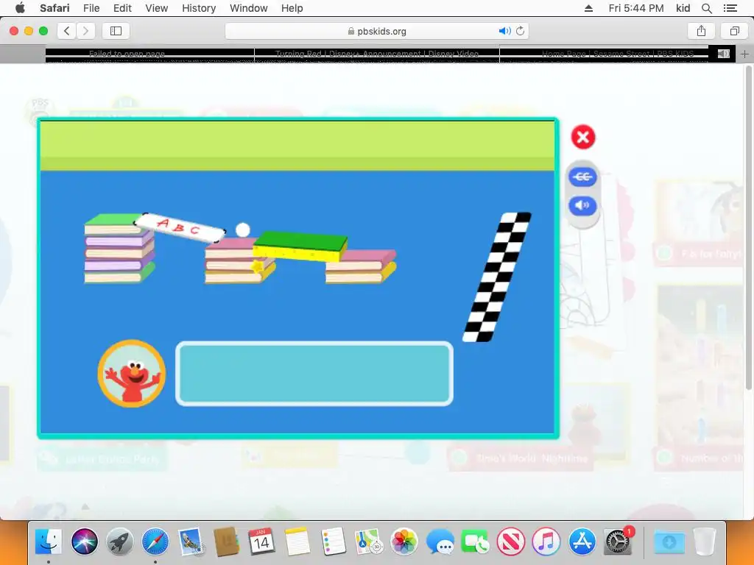This screenshot has height=565, width=754.
Task: Open Notification Center
Action: click(x=730, y=8)
